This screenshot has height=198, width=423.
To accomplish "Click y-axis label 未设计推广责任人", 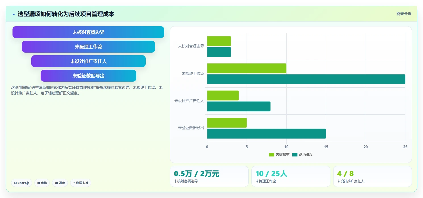I will (189, 101).
